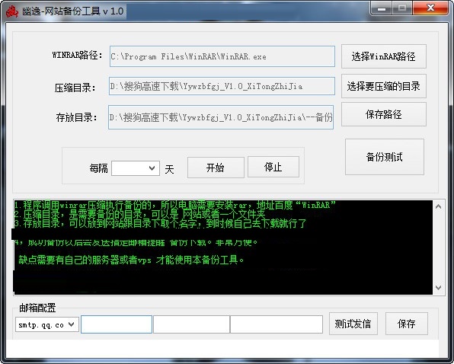Stop the schedule with 停止 button

tap(273, 167)
